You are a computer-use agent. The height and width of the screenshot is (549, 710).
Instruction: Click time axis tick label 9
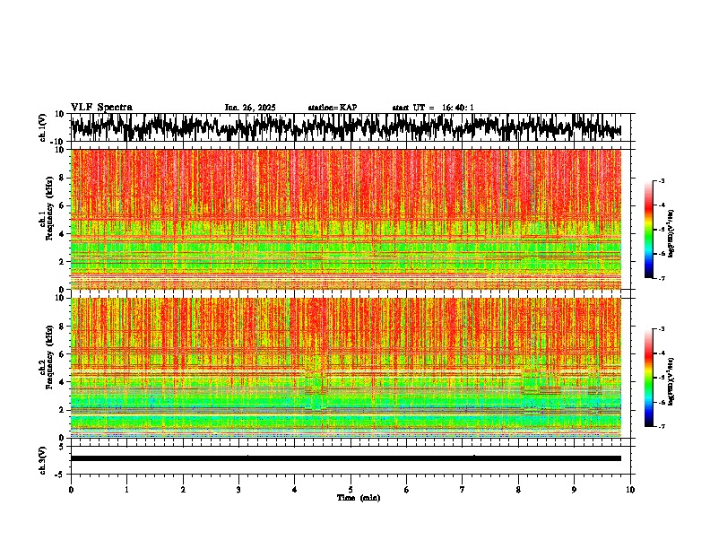(x=574, y=490)
